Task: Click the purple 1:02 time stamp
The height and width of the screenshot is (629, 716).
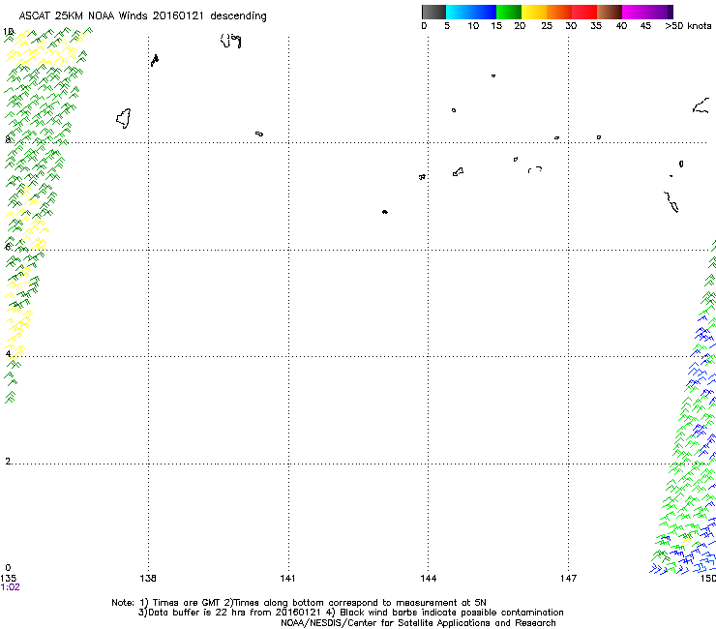Action: pyautogui.click(x=10, y=587)
